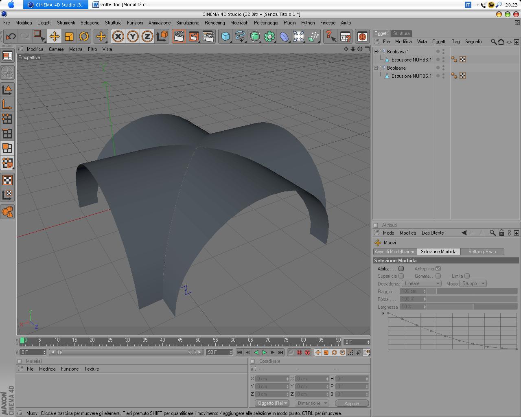Screen dimensions: 521x417
Task: Open the Decadenza Lineare dropdown
Action: (x=422, y=283)
